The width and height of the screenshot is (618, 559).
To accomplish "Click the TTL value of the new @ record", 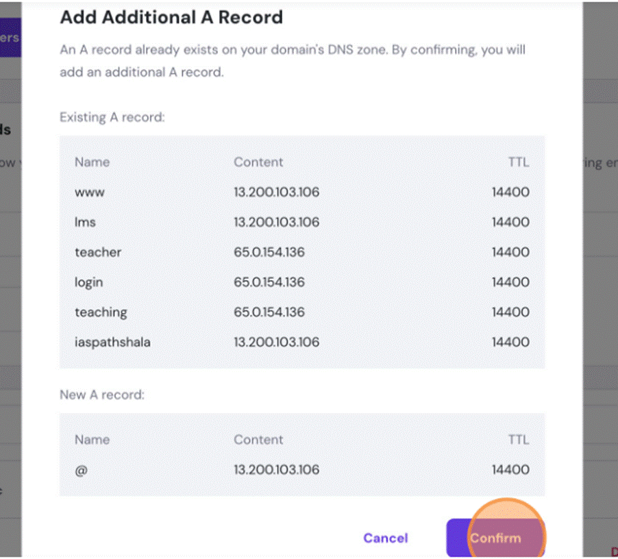I will point(510,470).
